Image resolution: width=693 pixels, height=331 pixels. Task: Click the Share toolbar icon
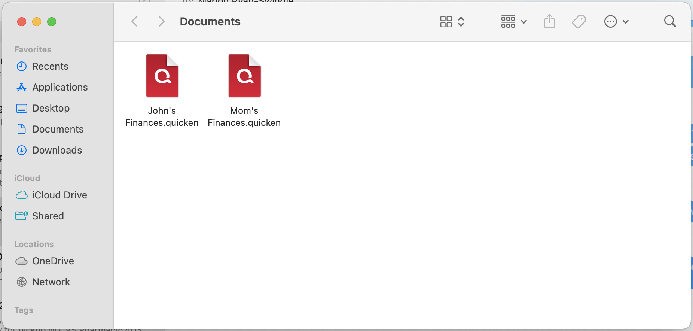coord(549,21)
